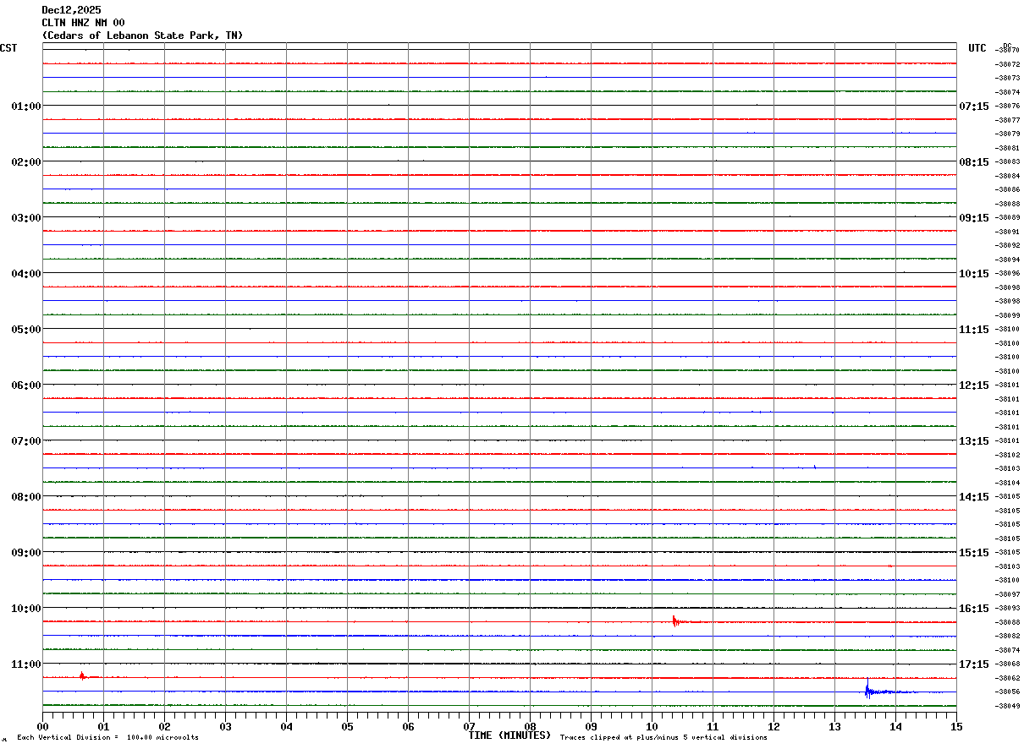Click the date text Dec12,2025
The height and width of the screenshot is (749, 1024).
71,10
